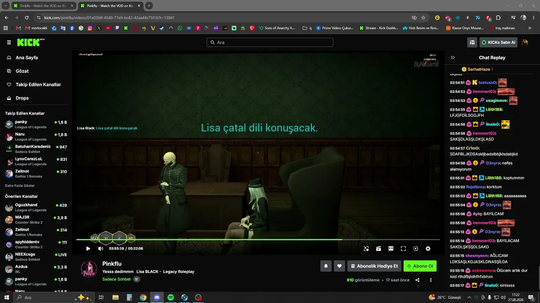Screen dimensions: 540x303
Task: Open the Prime Video: Çukur bookmark
Action: click(x=335, y=28)
